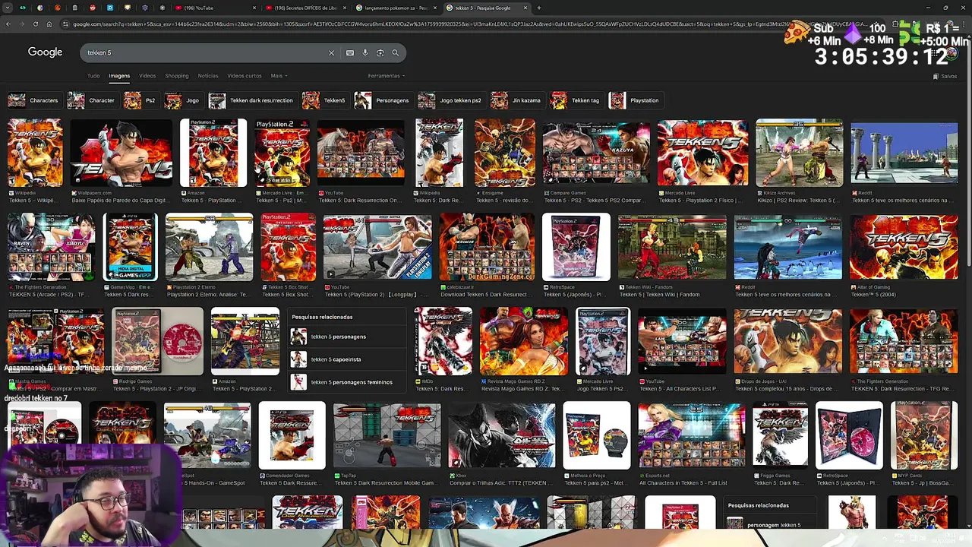Choose the Jin kazama filter chip
Viewport: 972px width, 547px height.
517,100
